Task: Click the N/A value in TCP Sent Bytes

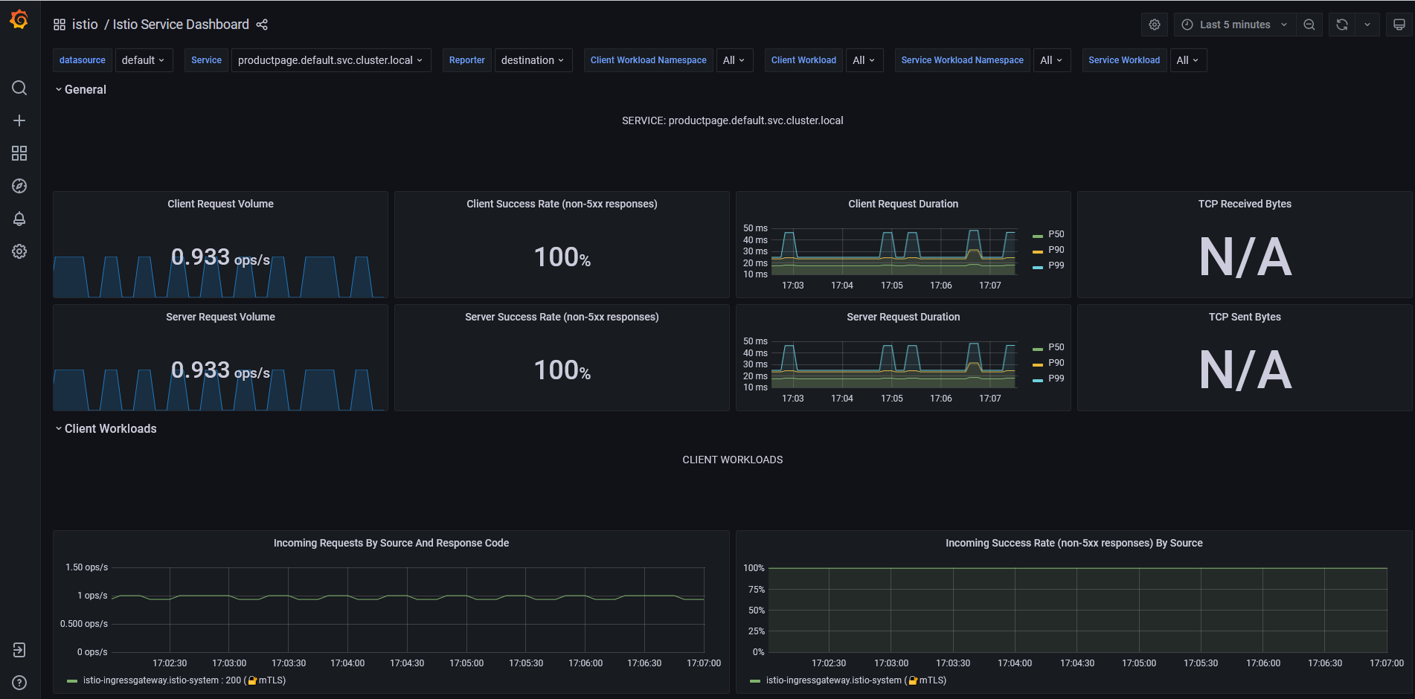Action: [x=1245, y=370]
